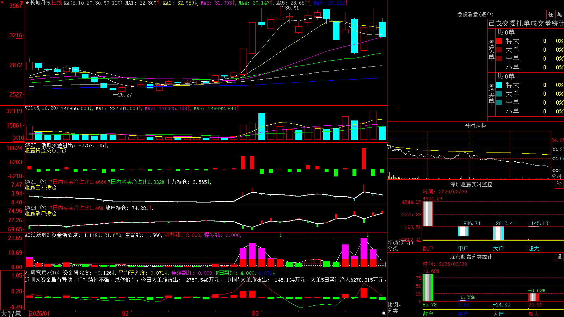This screenshot has height=317, width=564.
Task: Click the AI活跃度2 indicator label
Action: 37,235
